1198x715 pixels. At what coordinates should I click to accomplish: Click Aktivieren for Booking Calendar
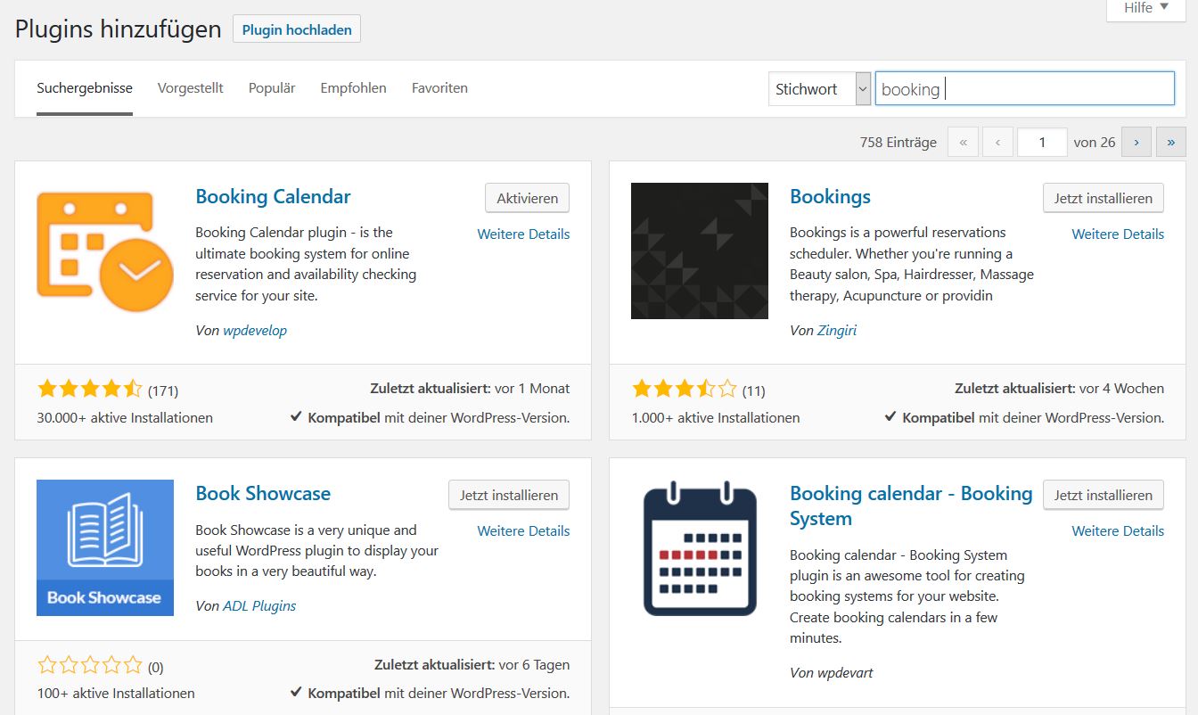(527, 198)
